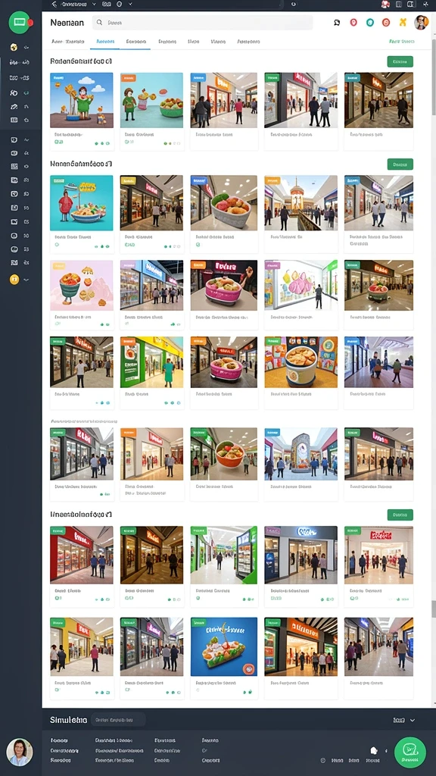Screen dimensions: 436x776
Task: Open the cartoon farmer thumbnail in the first row
Action: click(x=82, y=100)
